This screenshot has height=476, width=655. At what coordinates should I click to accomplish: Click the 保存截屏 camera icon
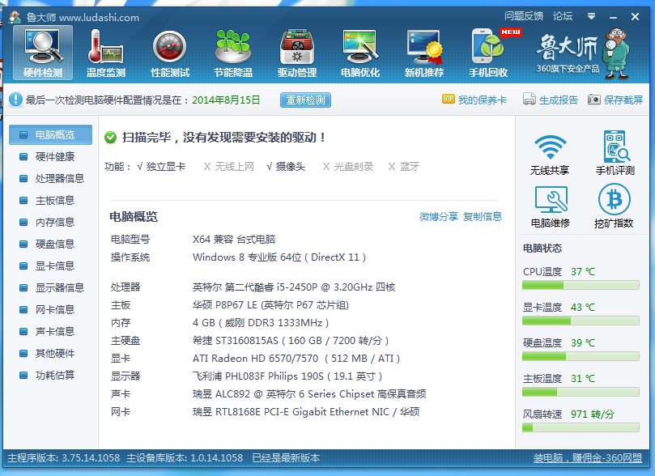point(594,100)
